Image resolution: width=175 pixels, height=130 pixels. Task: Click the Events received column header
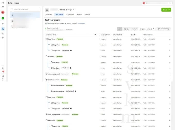click(51, 35)
